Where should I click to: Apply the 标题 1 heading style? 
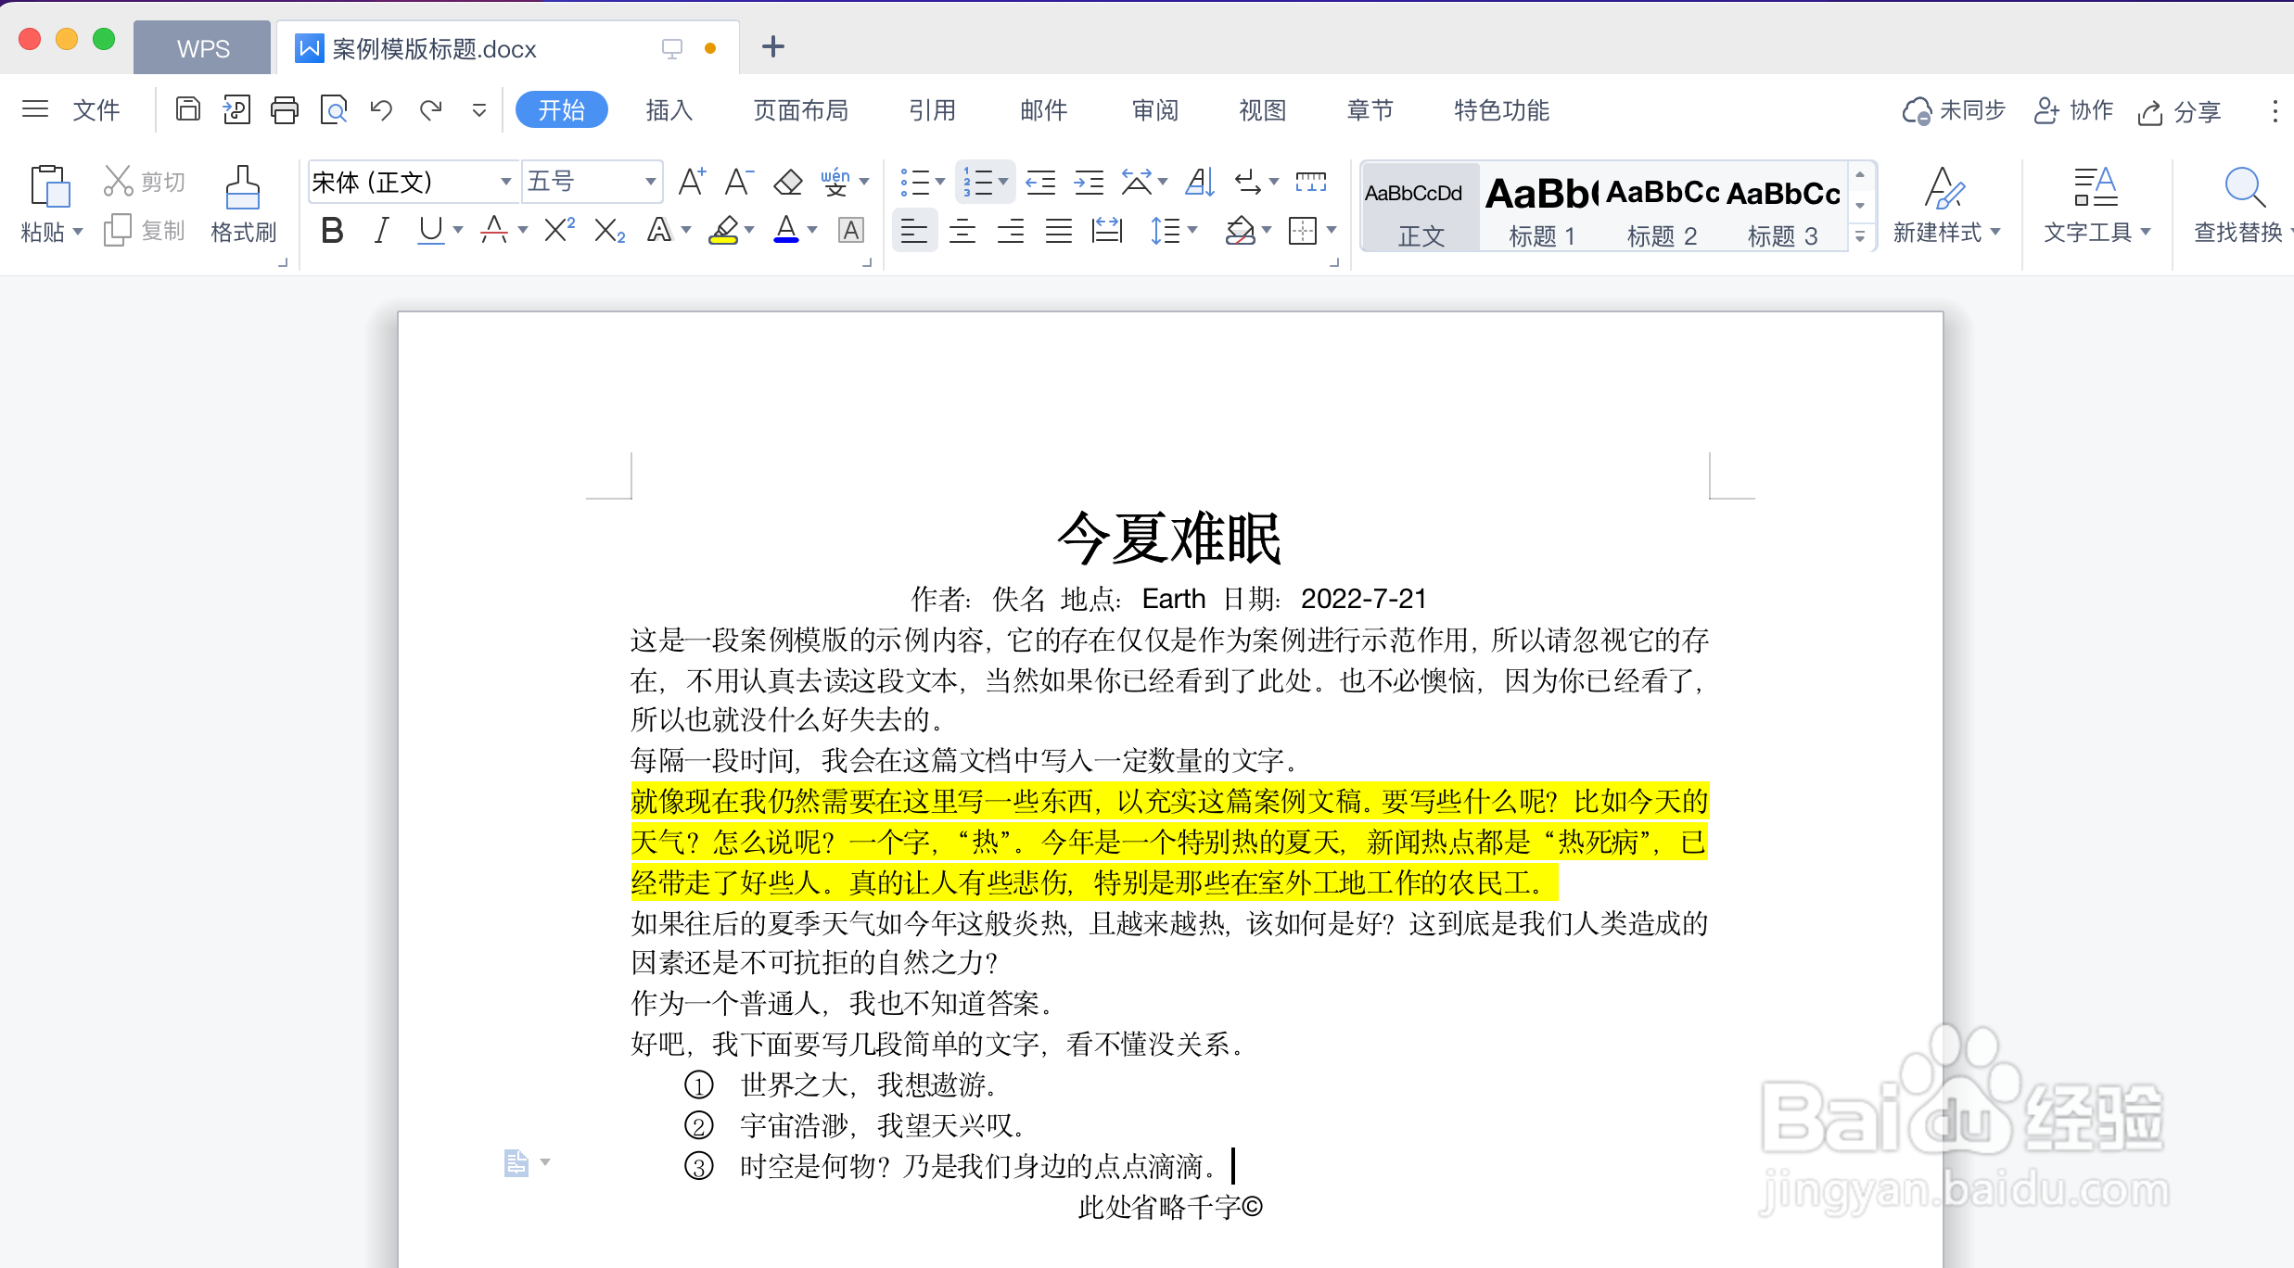1540,210
